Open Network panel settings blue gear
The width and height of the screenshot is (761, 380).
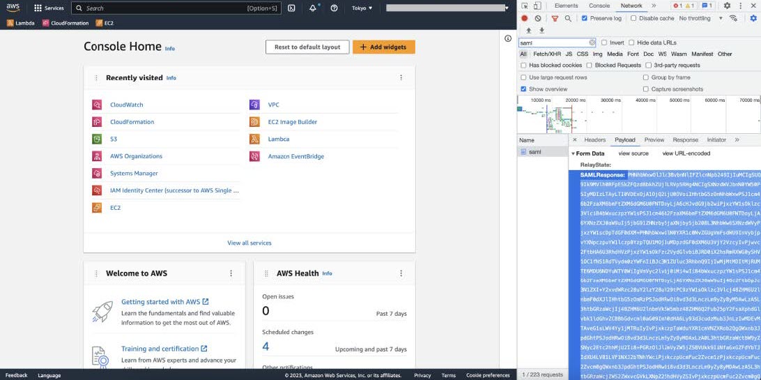(x=753, y=18)
